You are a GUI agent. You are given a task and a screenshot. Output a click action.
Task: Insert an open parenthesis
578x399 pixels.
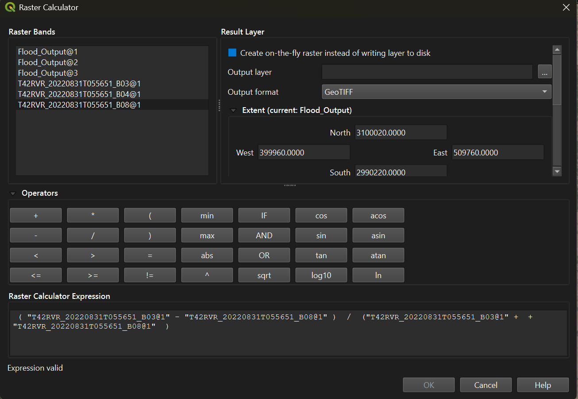click(x=150, y=216)
